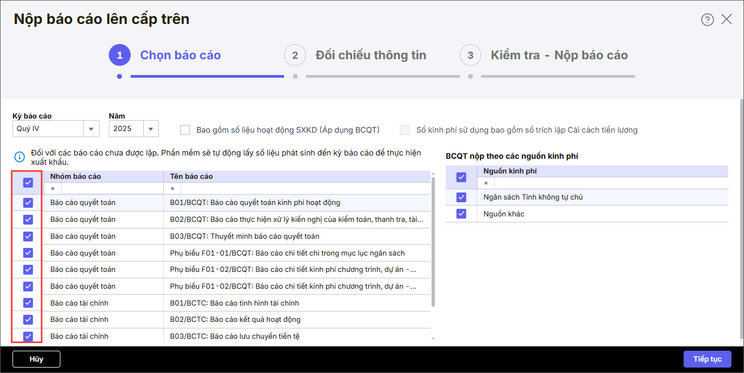Screen dimensions: 744x373
Task: Go to Kiểm tra - Nộp báo cáo step
Action: 559,55
